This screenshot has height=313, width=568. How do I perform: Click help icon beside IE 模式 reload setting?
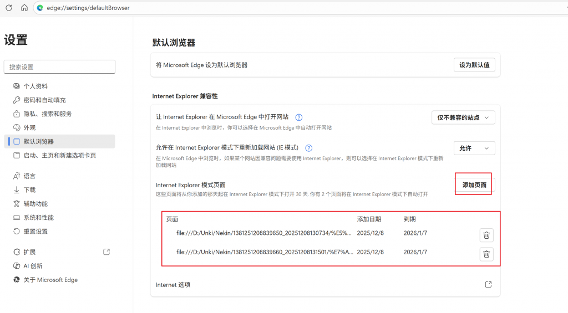click(x=309, y=148)
